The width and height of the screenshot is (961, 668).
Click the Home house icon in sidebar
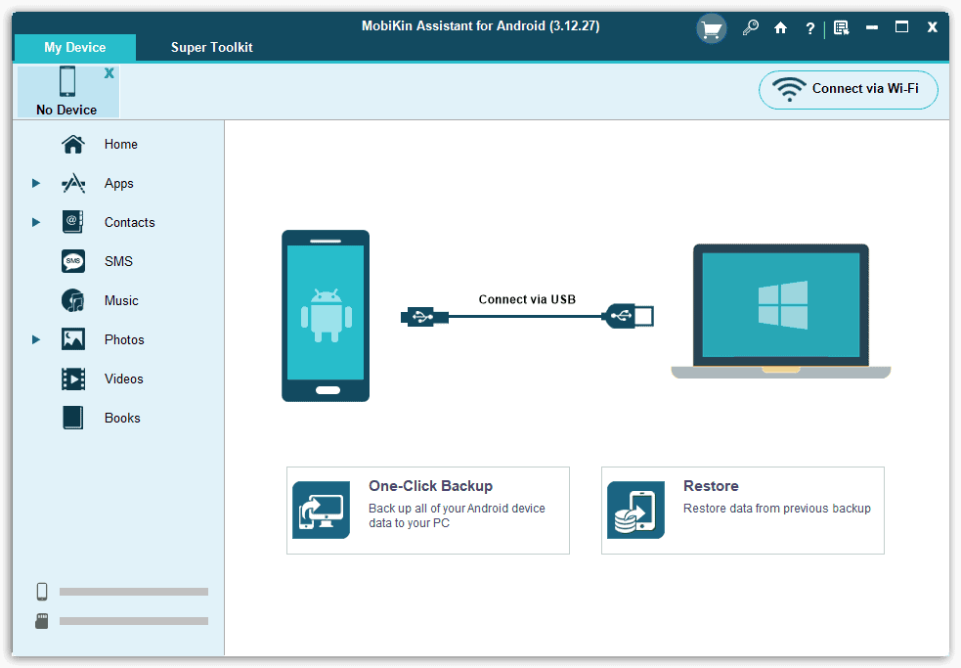tap(73, 144)
